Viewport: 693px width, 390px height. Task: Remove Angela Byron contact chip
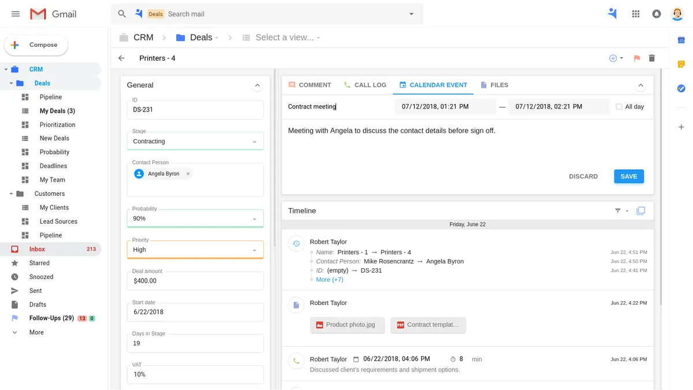[188, 174]
